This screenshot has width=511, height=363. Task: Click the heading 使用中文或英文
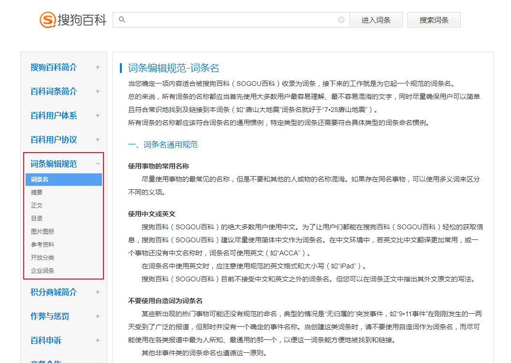pos(152,214)
